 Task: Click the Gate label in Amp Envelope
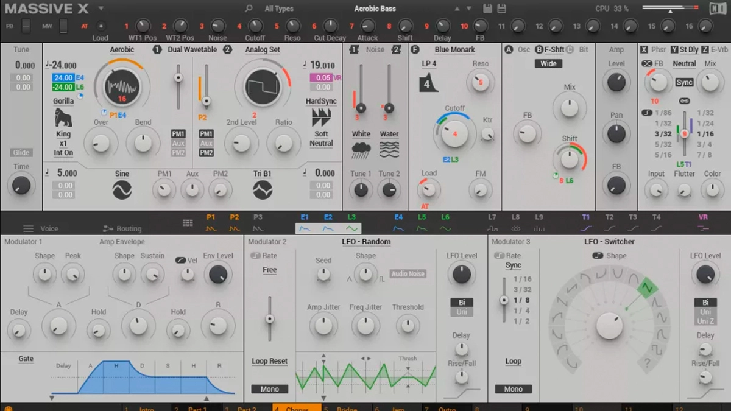click(x=26, y=359)
